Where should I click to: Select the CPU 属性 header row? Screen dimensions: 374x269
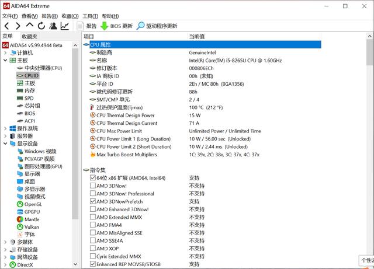pos(205,44)
